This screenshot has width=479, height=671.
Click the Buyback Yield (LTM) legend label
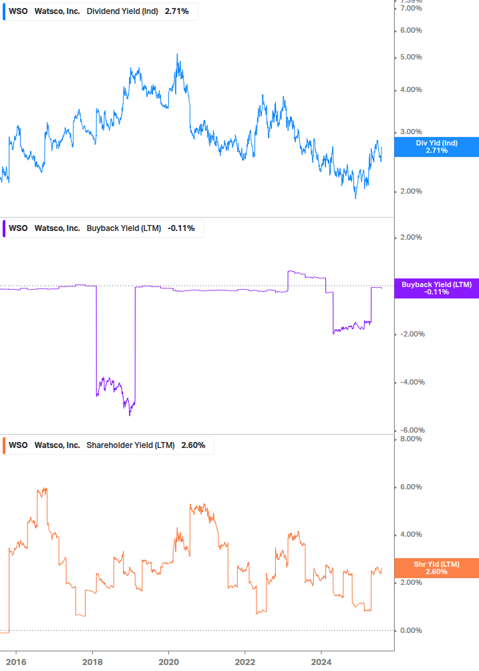click(124, 228)
